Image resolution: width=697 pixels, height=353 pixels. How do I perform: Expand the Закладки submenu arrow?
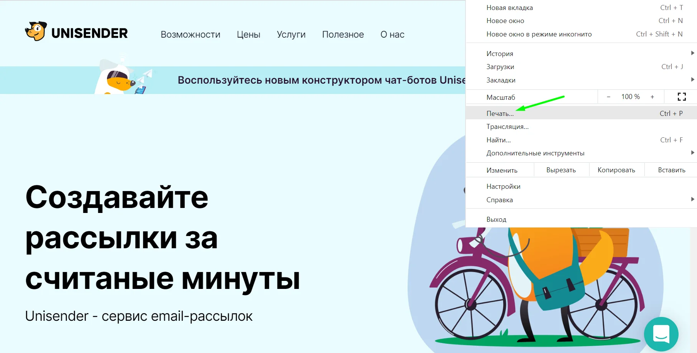point(692,79)
